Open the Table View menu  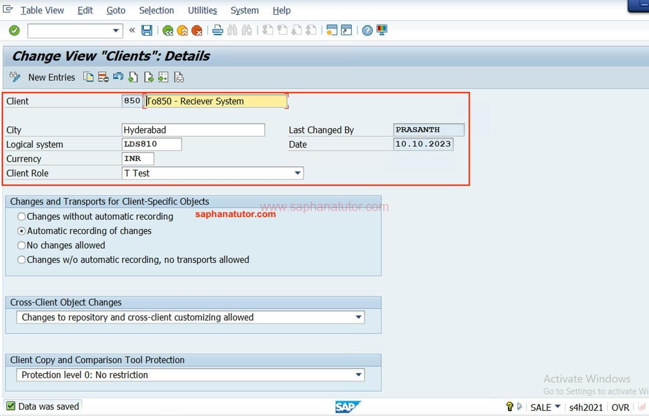click(42, 10)
